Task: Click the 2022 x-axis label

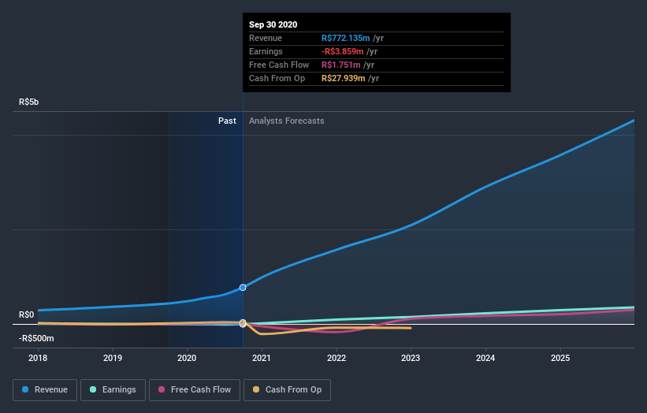Action: [x=337, y=358]
